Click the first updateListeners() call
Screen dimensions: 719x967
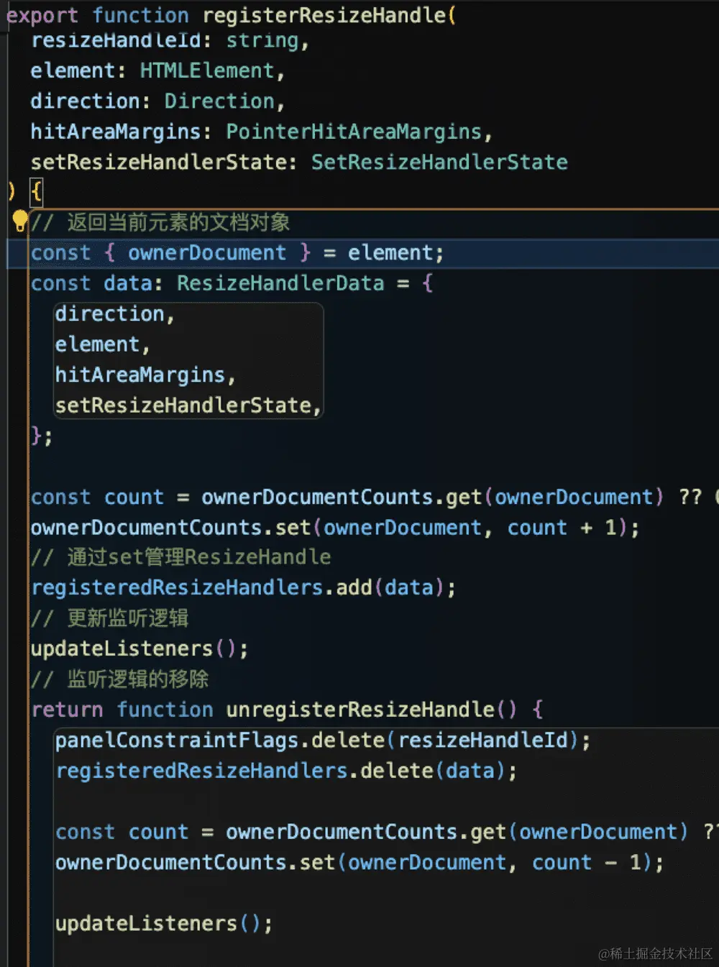coord(133,649)
